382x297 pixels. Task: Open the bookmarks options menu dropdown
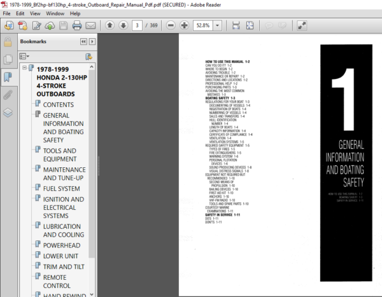point(24,57)
